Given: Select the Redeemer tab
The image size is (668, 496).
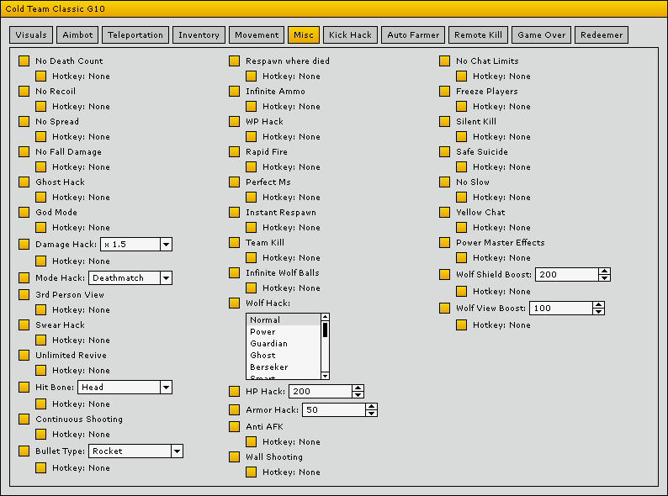Looking at the screenshot, I should tap(602, 35).
